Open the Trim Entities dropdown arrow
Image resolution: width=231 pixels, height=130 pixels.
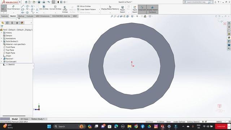coord(44,13)
